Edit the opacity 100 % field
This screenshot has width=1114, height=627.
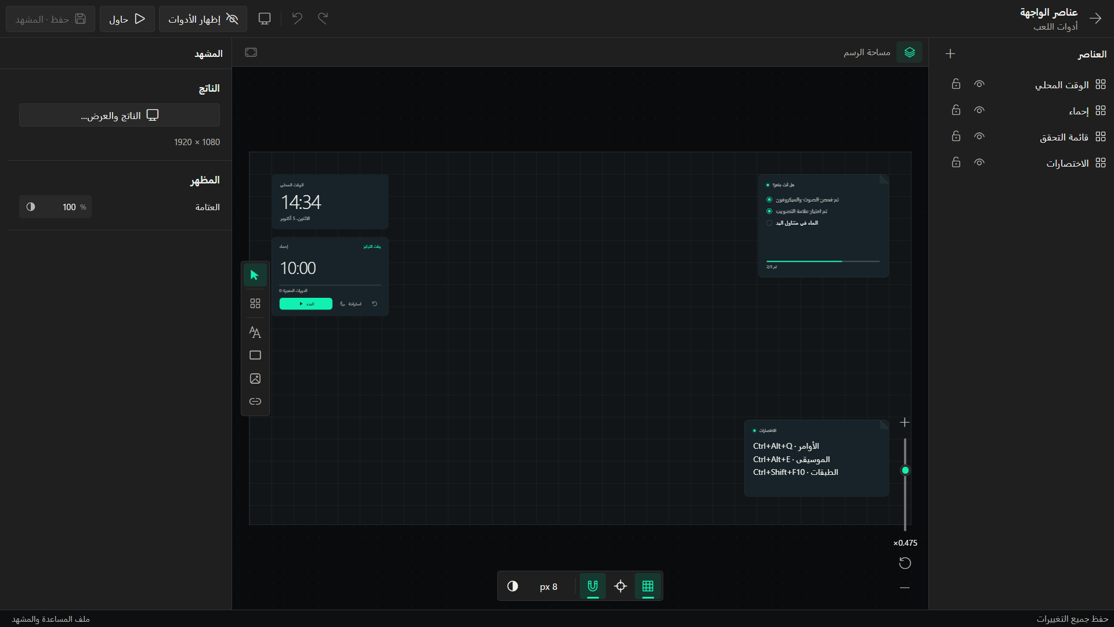click(56, 207)
